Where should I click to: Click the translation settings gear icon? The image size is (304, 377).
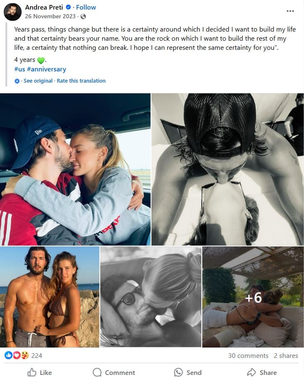coord(17,81)
